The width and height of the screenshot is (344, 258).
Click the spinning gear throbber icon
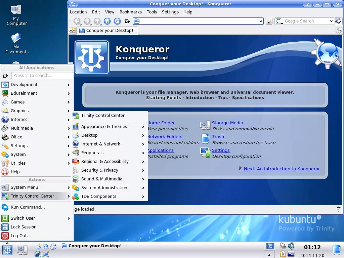(338, 21)
